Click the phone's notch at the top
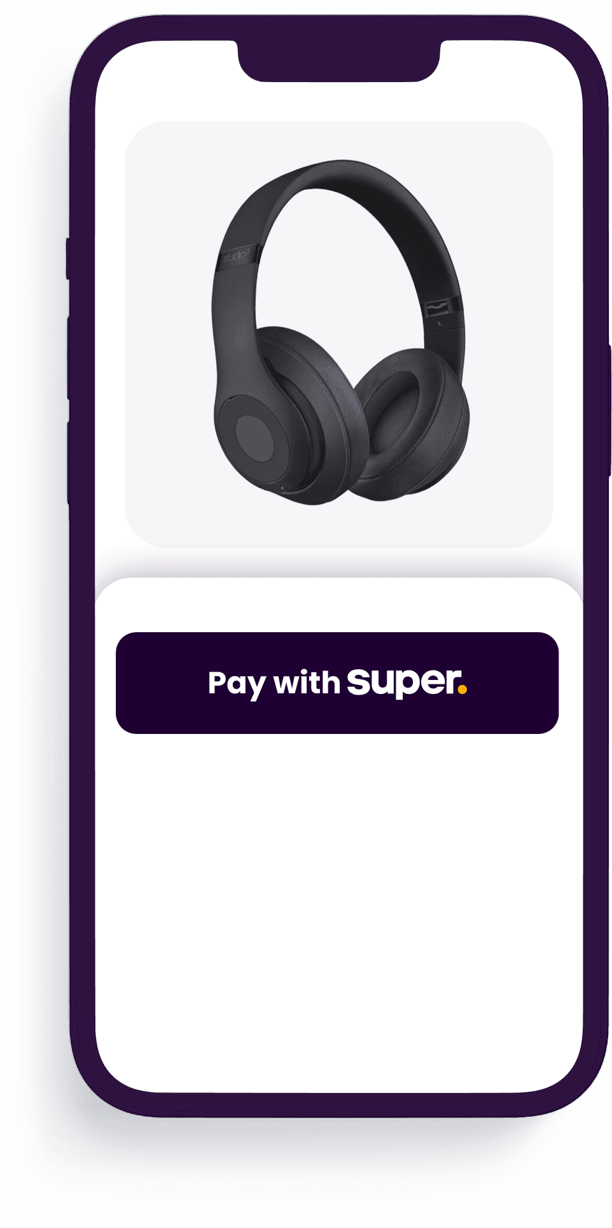The width and height of the screenshot is (612, 1228). (338, 60)
